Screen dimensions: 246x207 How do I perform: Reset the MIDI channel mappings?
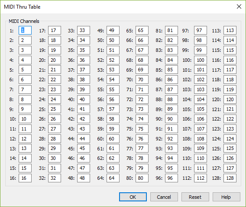pos(195,197)
